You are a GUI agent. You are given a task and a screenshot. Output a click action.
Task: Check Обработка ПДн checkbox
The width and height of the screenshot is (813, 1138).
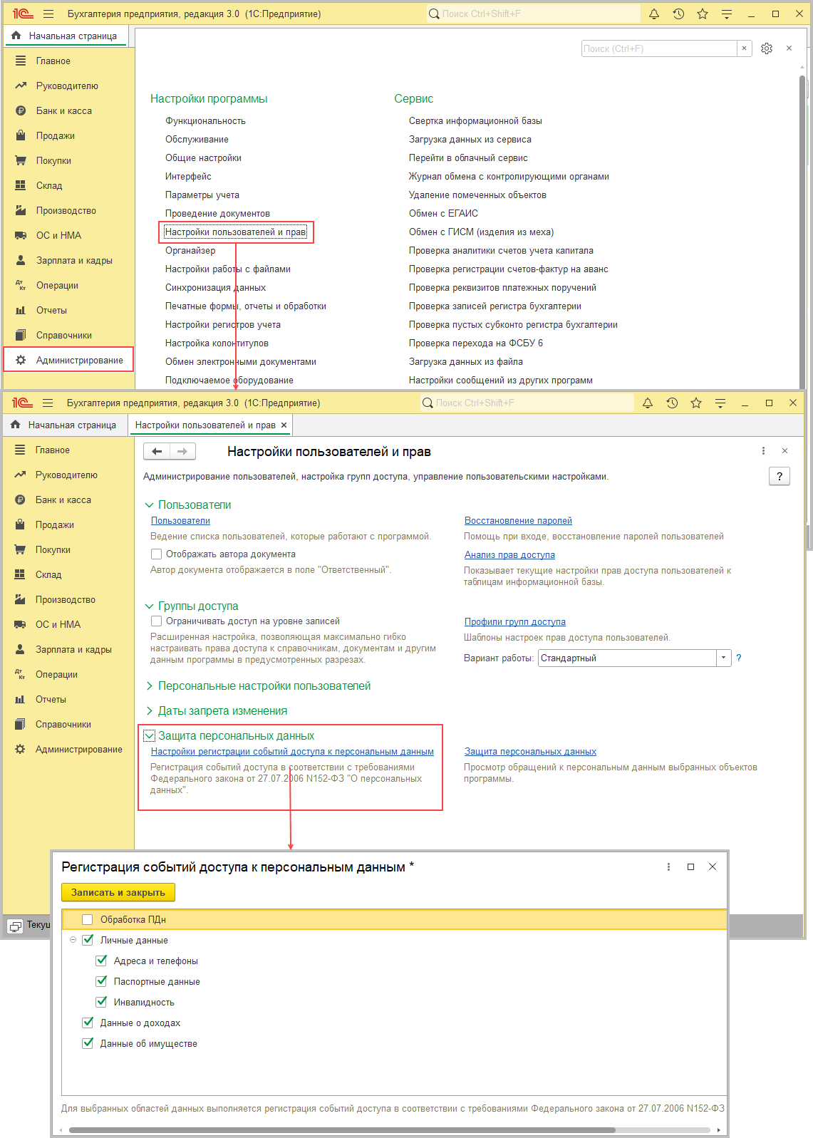point(88,919)
